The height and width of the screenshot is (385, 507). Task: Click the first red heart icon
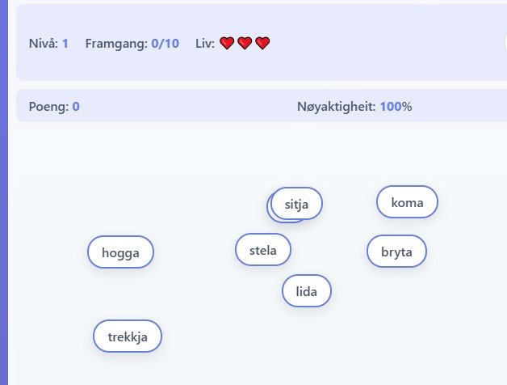click(x=227, y=43)
